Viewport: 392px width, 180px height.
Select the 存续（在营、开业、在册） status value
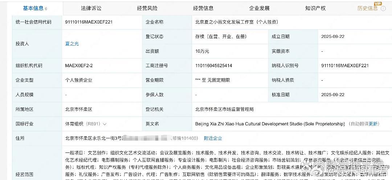[221, 37]
